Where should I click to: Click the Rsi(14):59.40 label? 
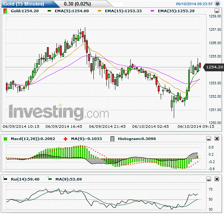25,179
